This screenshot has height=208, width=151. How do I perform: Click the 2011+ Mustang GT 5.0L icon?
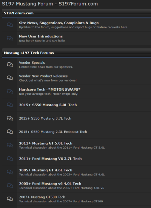tap(10, 145)
